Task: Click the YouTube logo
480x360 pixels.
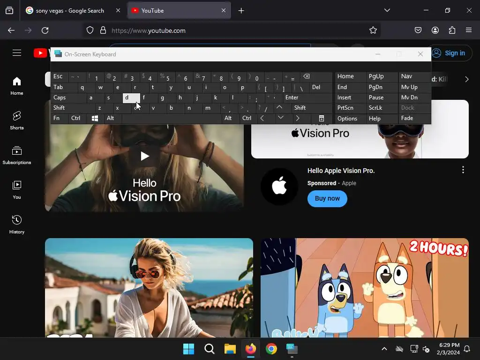Action: tap(42, 52)
